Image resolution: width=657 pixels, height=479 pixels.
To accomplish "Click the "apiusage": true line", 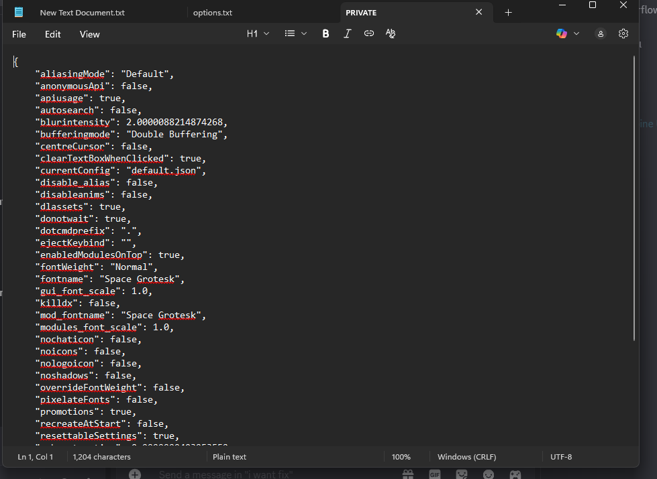I will pos(81,98).
